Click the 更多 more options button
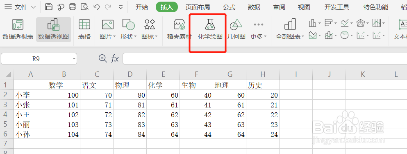 coord(258,29)
